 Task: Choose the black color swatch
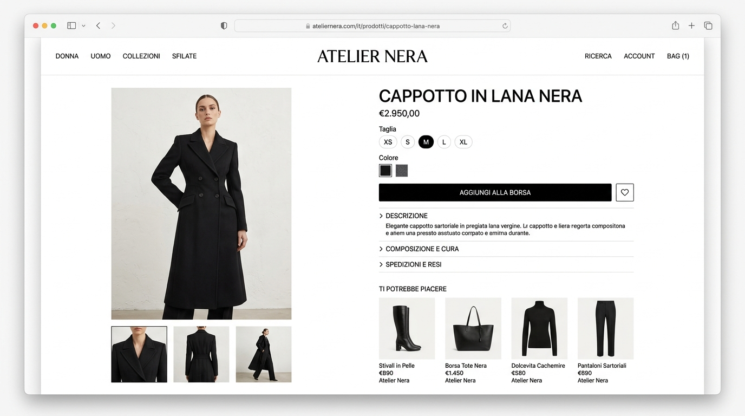click(x=385, y=171)
